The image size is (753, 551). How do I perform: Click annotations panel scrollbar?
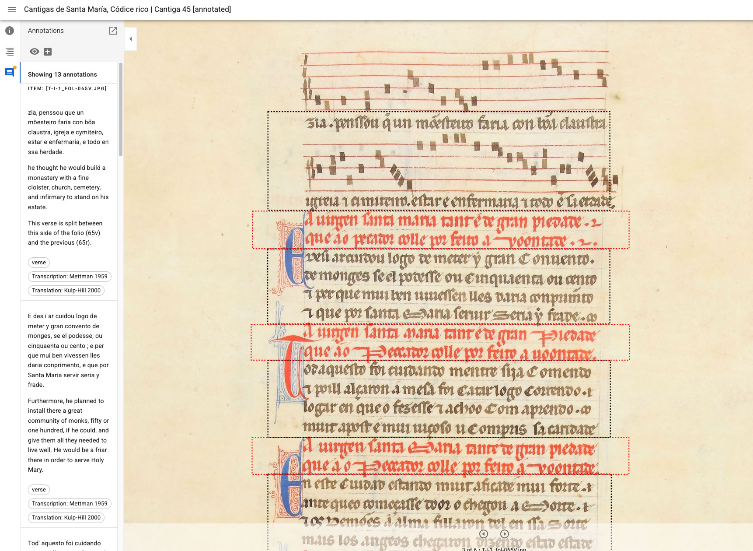121,109
